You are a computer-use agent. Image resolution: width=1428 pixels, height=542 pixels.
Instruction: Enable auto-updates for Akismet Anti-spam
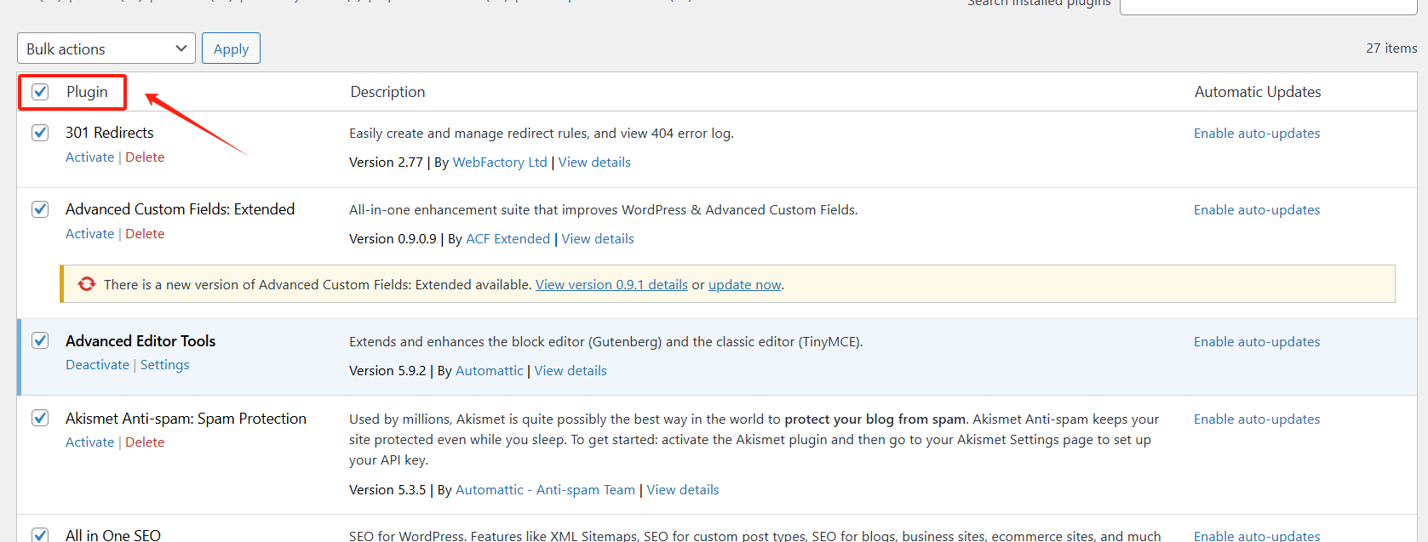click(x=1256, y=419)
